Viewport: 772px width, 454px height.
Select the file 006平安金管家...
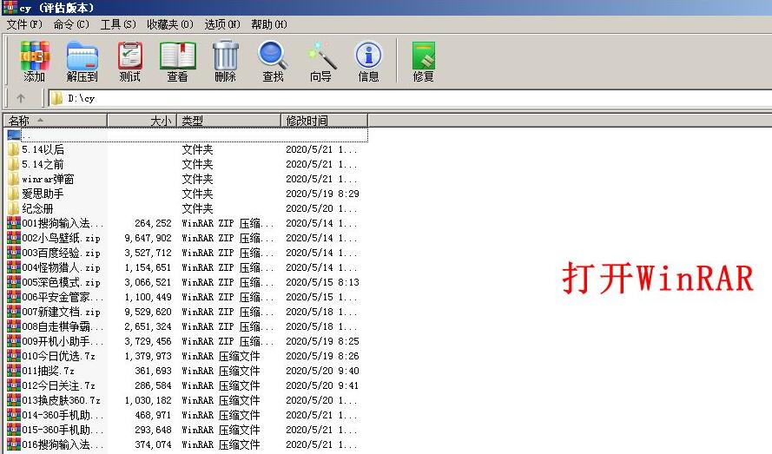click(x=63, y=297)
